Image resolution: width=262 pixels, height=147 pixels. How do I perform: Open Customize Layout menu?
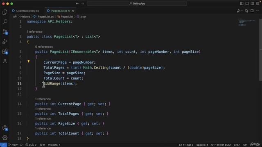click(257, 4)
